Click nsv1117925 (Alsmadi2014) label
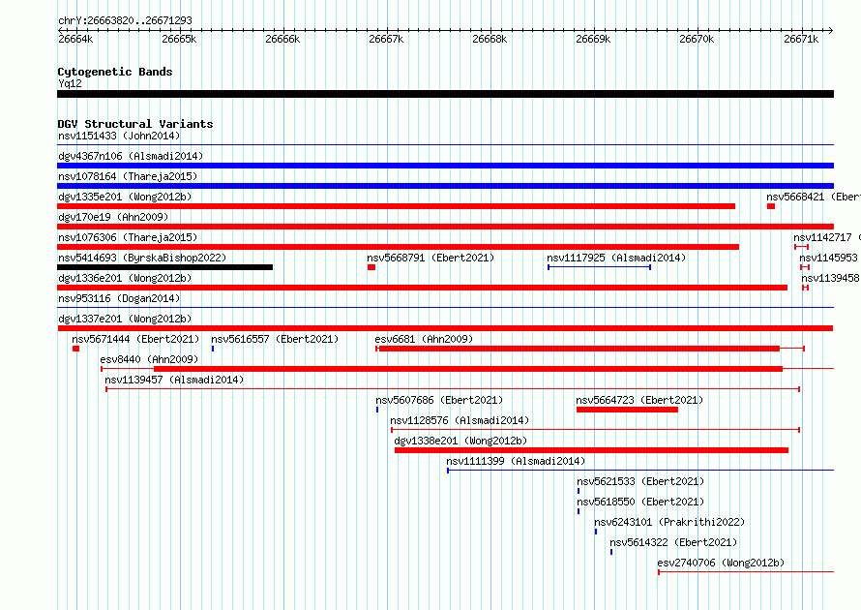This screenshot has height=610, width=861. (616, 258)
